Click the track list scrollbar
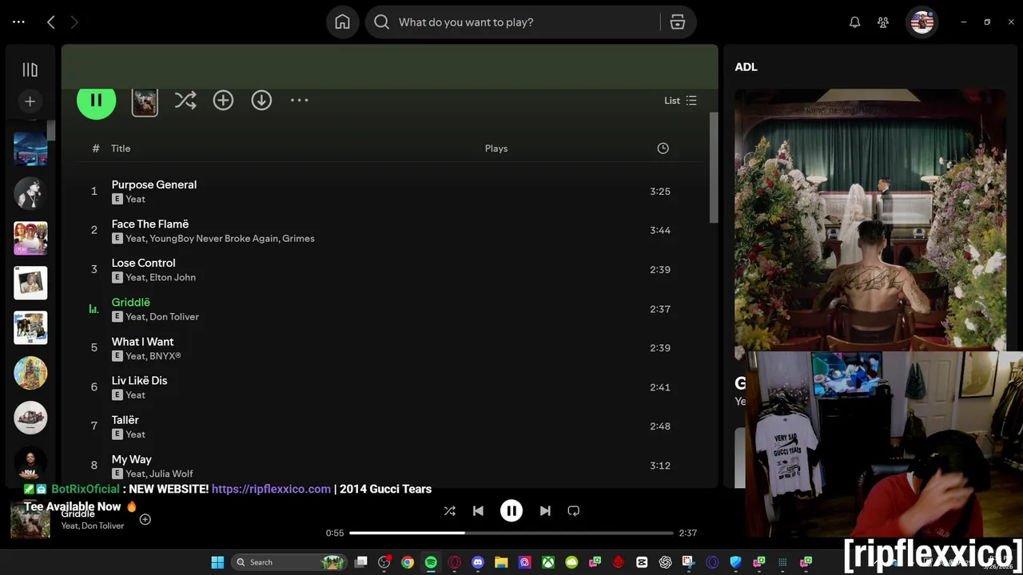The height and width of the screenshot is (575, 1023). (714, 168)
